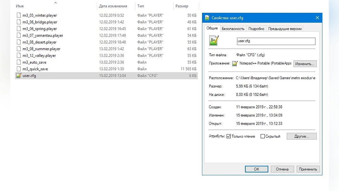Open the 'Подробно' tab
This screenshot has width=339, height=191.
(x=256, y=29)
